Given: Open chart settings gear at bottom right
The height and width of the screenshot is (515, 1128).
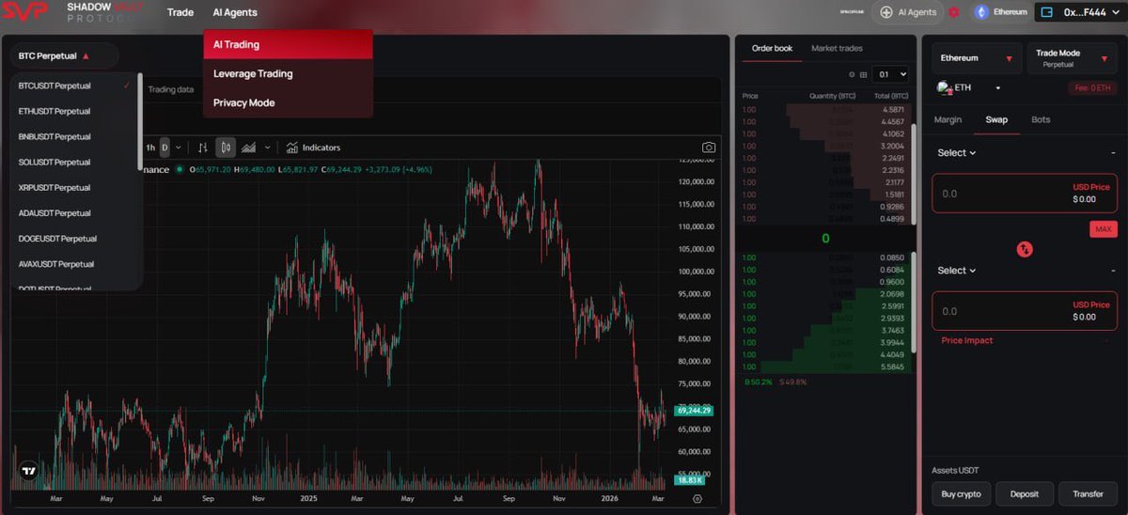Looking at the screenshot, I should tap(697, 499).
